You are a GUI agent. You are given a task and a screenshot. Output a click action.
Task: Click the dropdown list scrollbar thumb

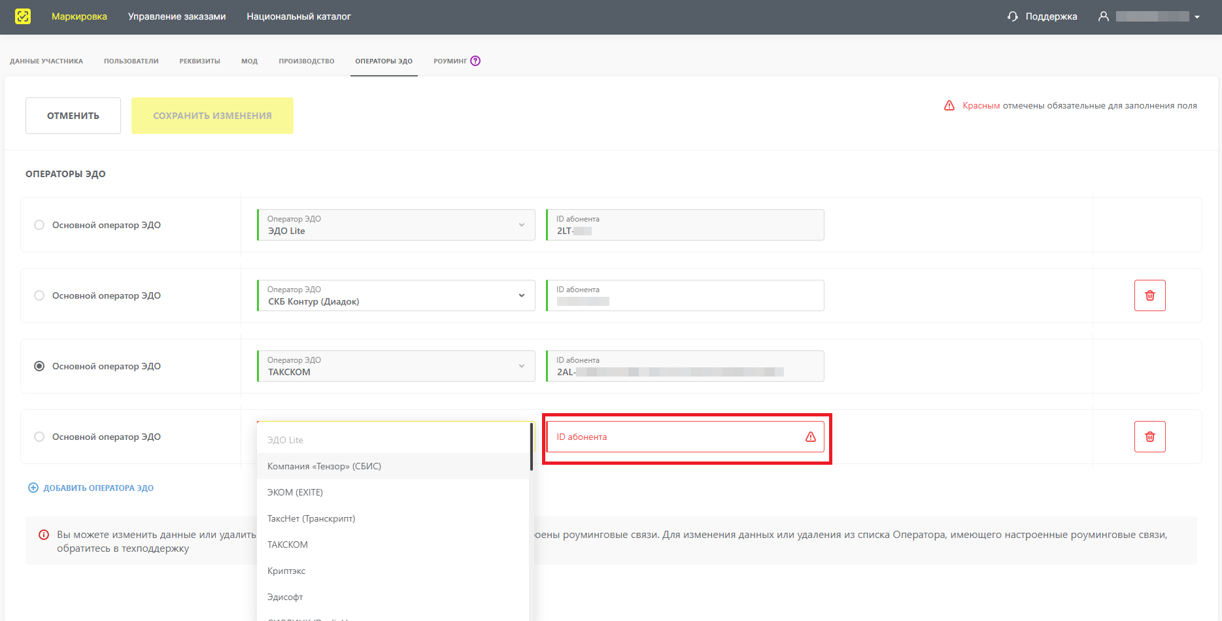pyautogui.click(x=532, y=448)
